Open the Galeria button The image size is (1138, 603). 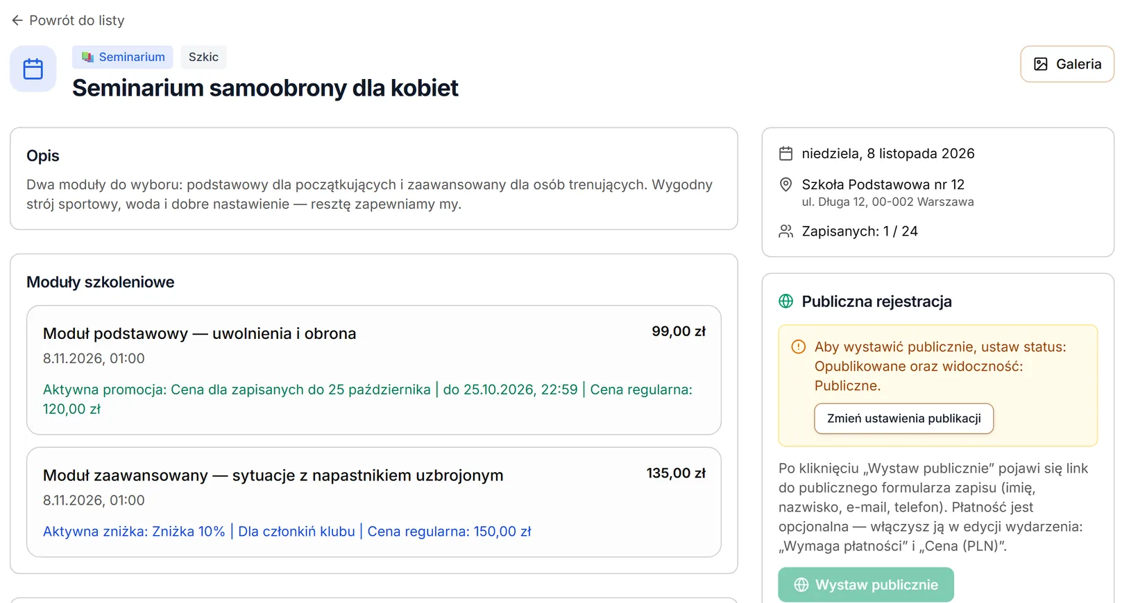point(1067,64)
